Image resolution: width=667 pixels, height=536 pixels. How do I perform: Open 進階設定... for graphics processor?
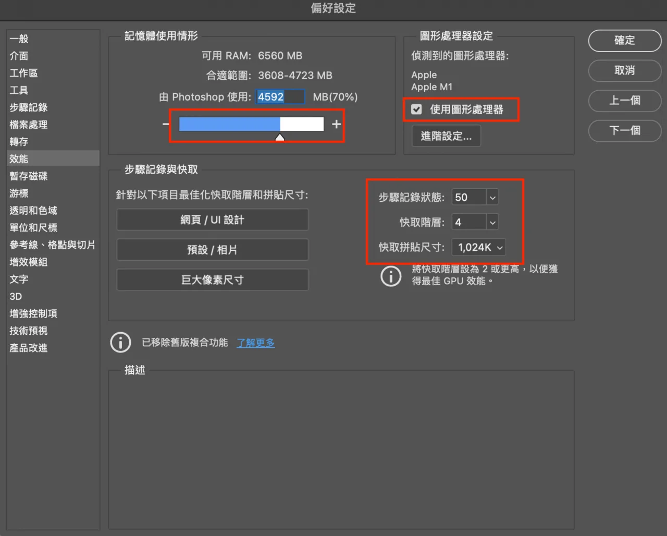tap(446, 137)
